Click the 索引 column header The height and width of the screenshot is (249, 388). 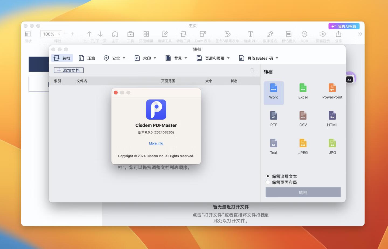[57, 81]
